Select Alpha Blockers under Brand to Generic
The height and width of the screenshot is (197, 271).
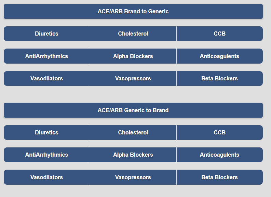133,56
